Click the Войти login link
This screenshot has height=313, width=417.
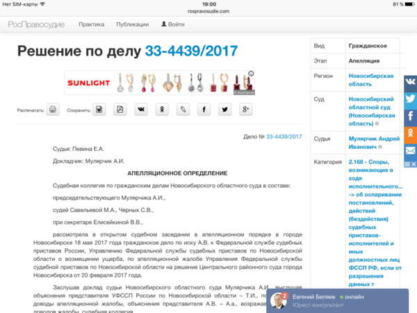coord(173,24)
